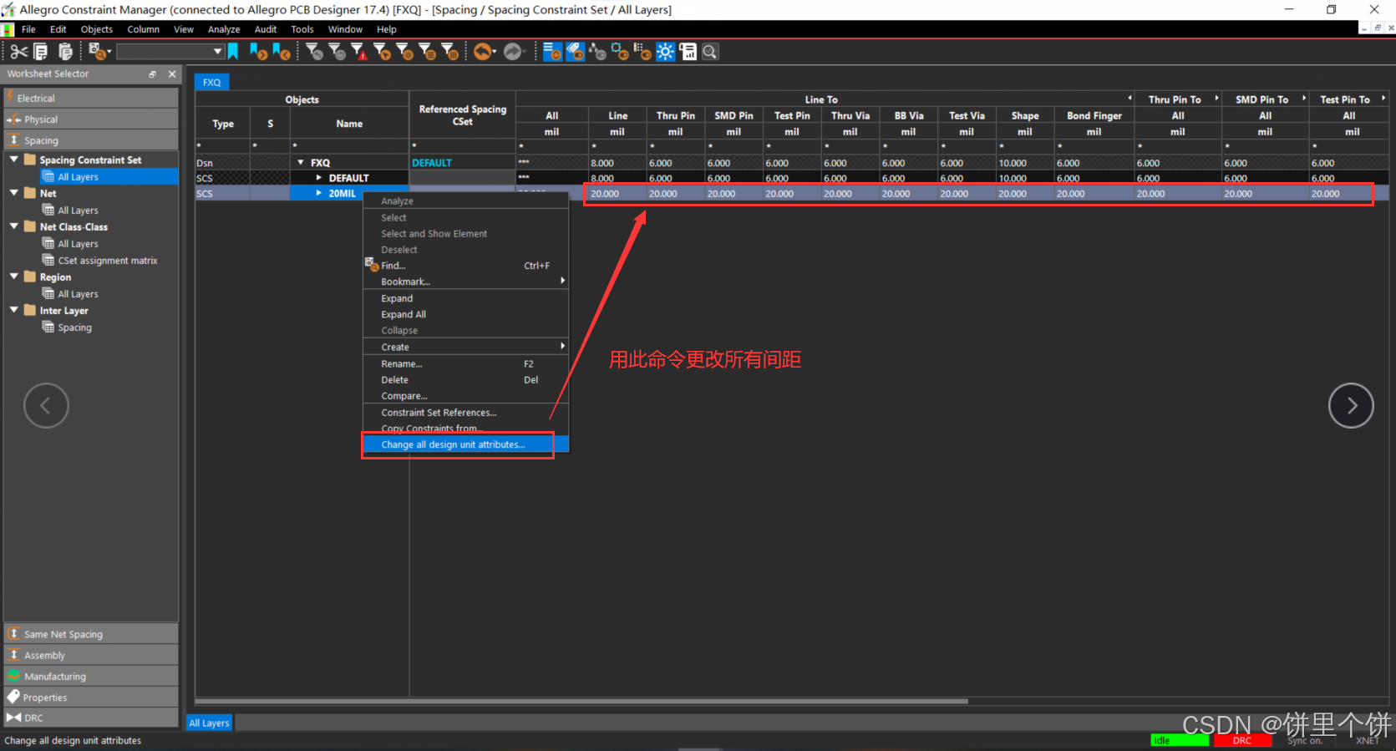Open the Same Net Spacing section
The width and height of the screenshot is (1396, 751).
coord(91,634)
